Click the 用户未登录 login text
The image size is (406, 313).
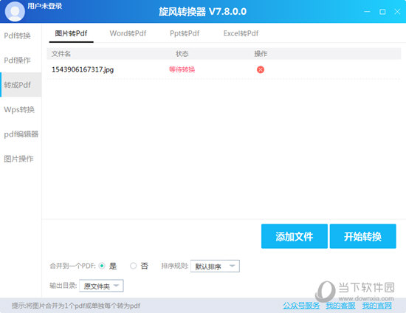[x=45, y=6]
